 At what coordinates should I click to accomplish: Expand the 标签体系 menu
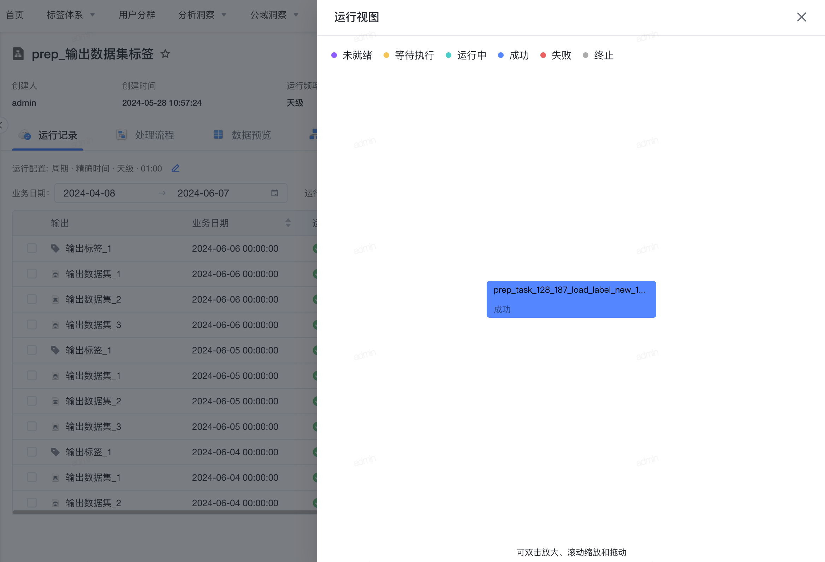click(x=71, y=15)
